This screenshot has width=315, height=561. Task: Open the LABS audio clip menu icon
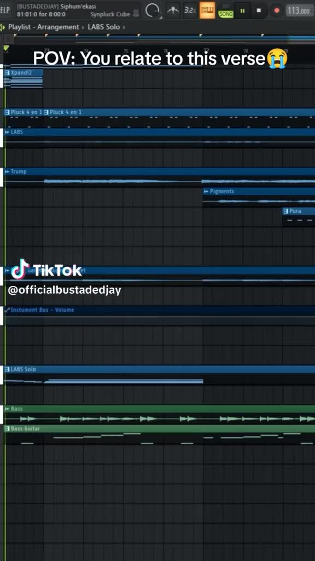[x=7, y=132]
